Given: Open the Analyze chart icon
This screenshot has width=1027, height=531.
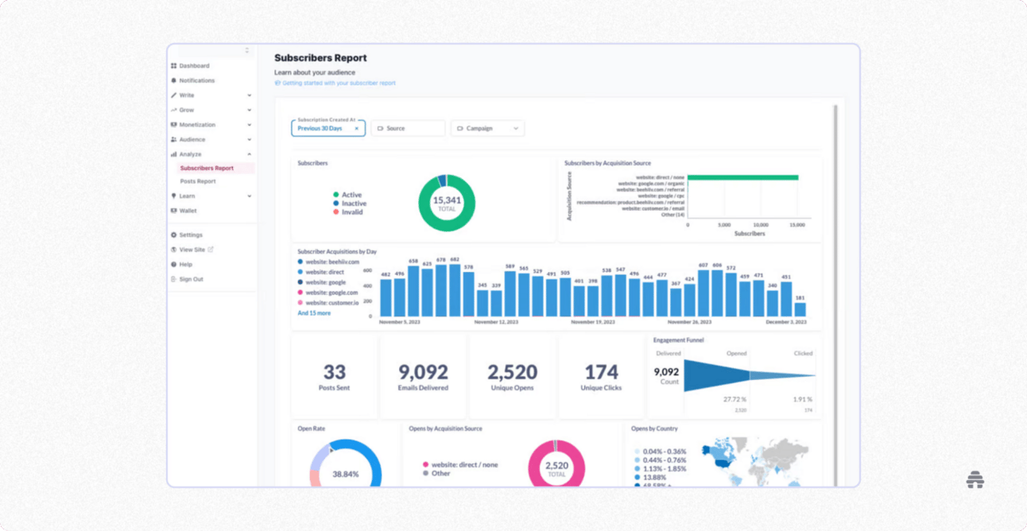Looking at the screenshot, I should click(x=174, y=153).
